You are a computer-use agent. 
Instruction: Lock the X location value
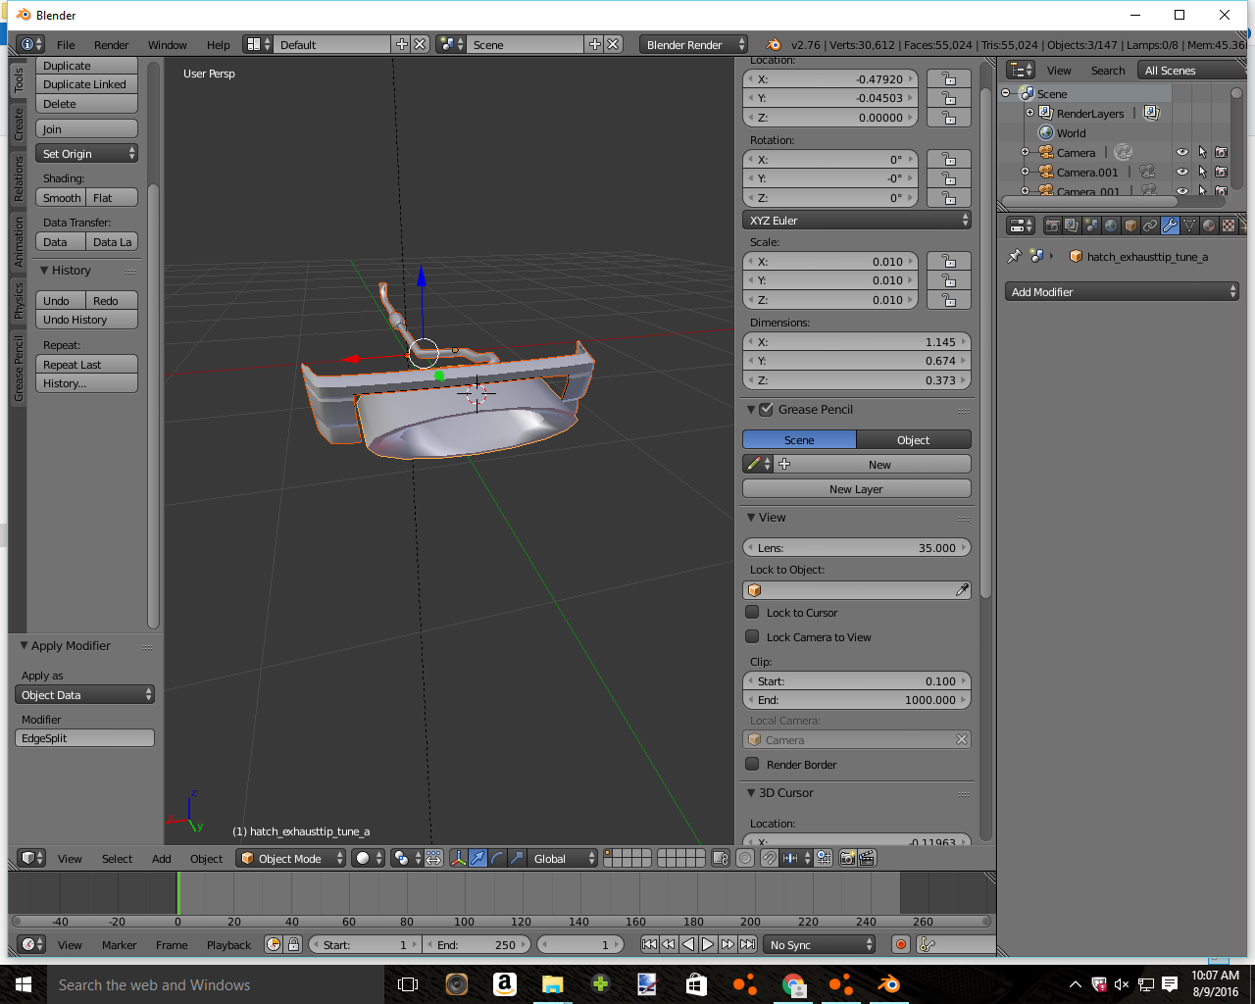948,79
